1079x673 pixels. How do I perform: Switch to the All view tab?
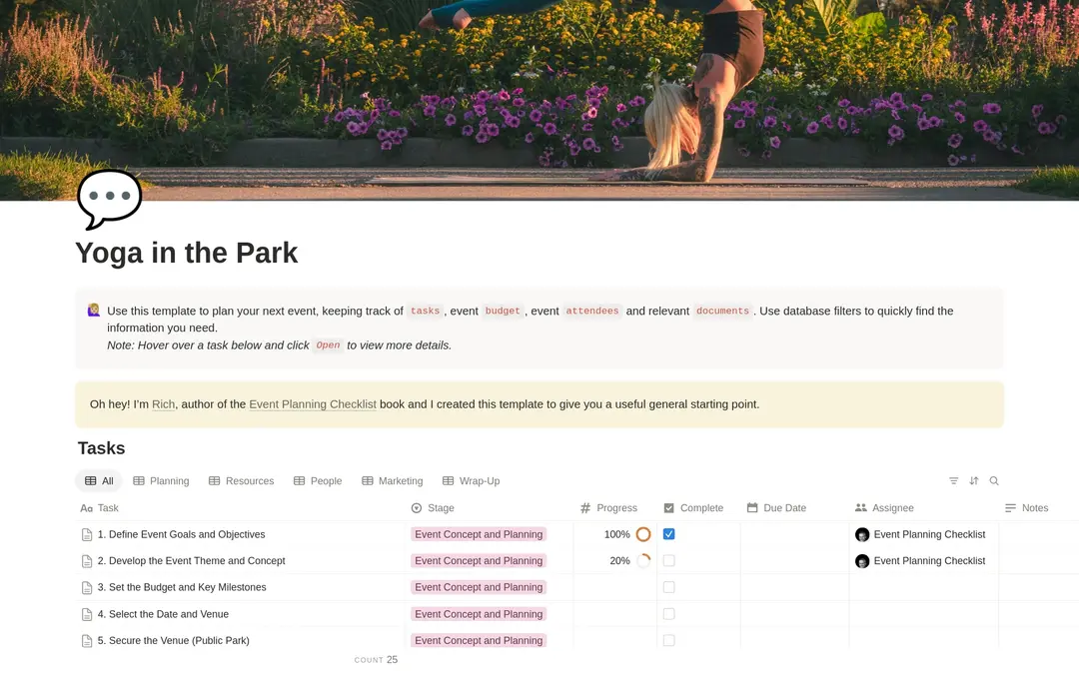click(99, 481)
